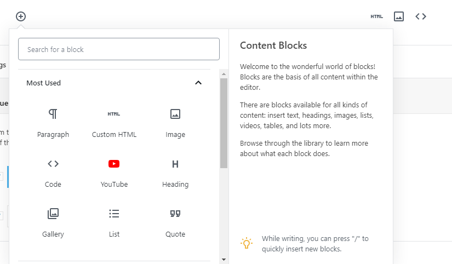Click the add block plus icon
Screen dimensions: 452x264
point(21,16)
